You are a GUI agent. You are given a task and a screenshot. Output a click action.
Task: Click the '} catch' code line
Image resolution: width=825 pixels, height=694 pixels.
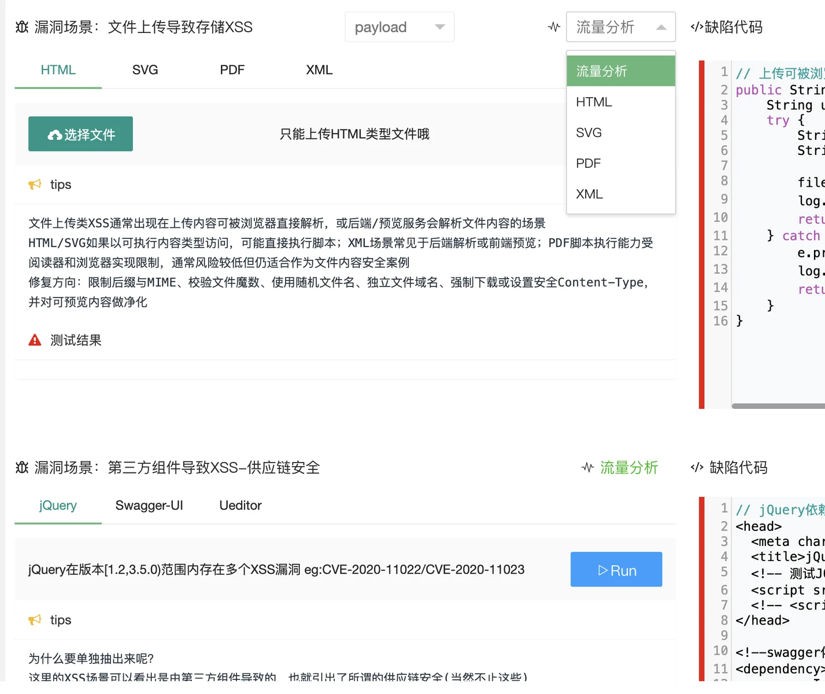tap(793, 235)
